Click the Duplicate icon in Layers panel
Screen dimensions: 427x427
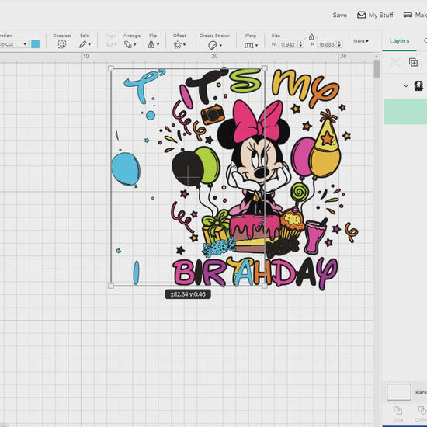tap(413, 62)
